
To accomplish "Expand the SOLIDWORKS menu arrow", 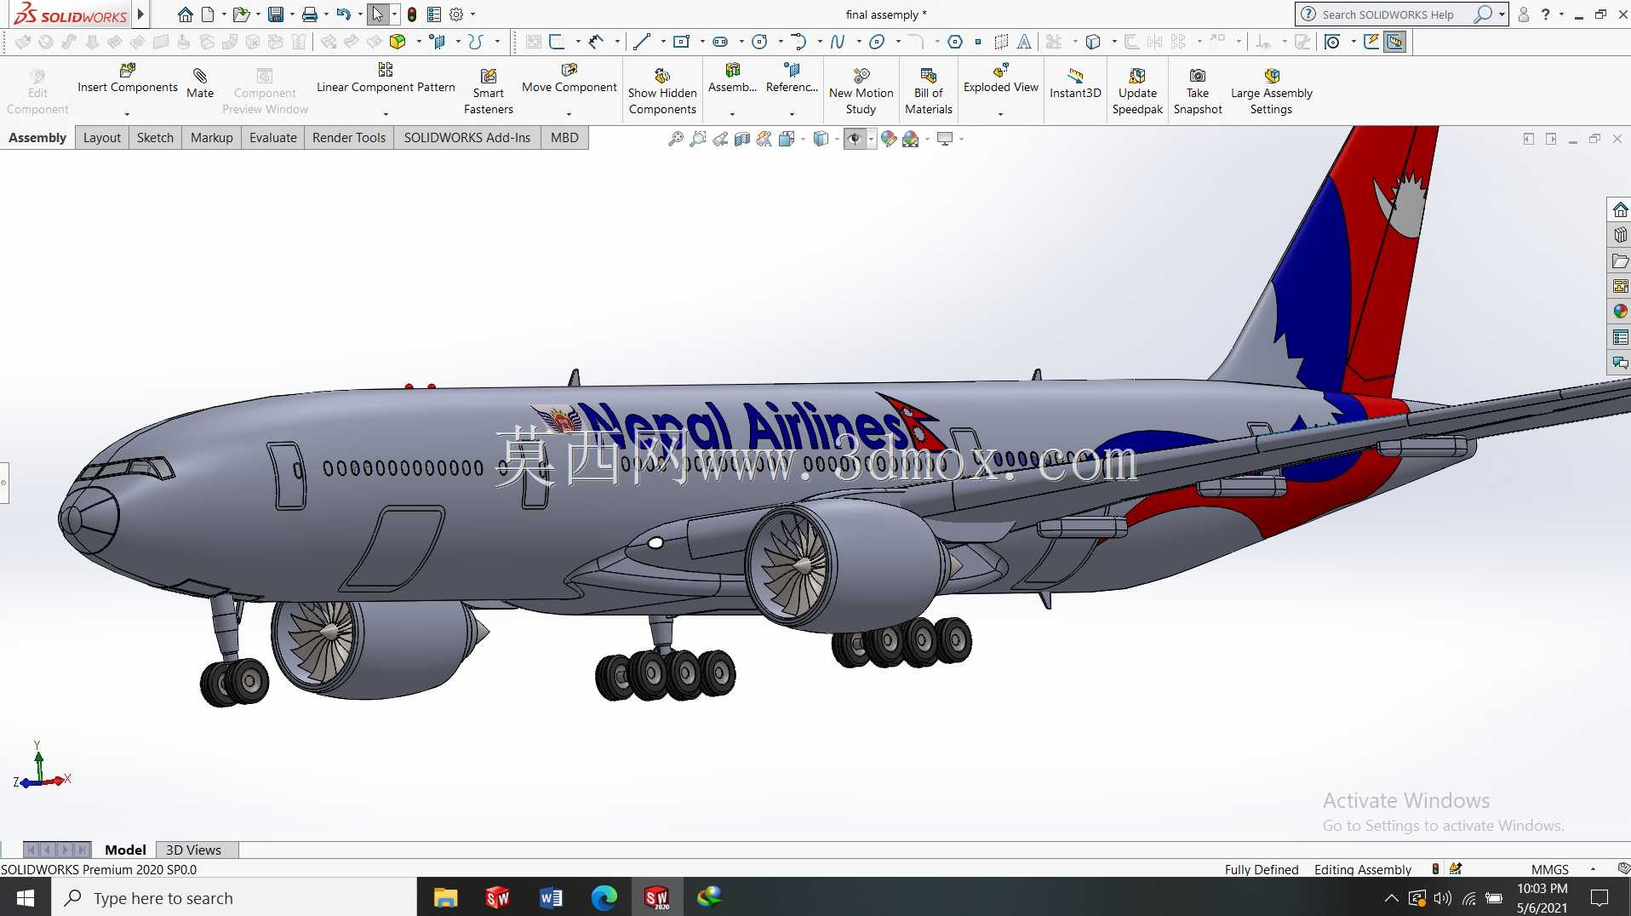I will [141, 14].
